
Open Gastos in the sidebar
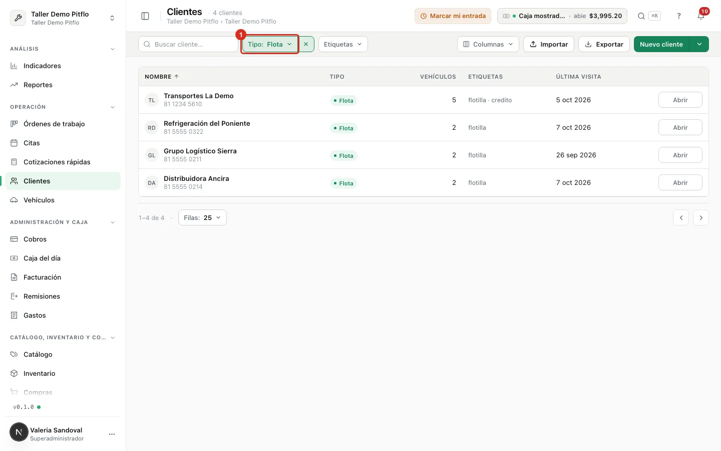[x=63, y=315]
